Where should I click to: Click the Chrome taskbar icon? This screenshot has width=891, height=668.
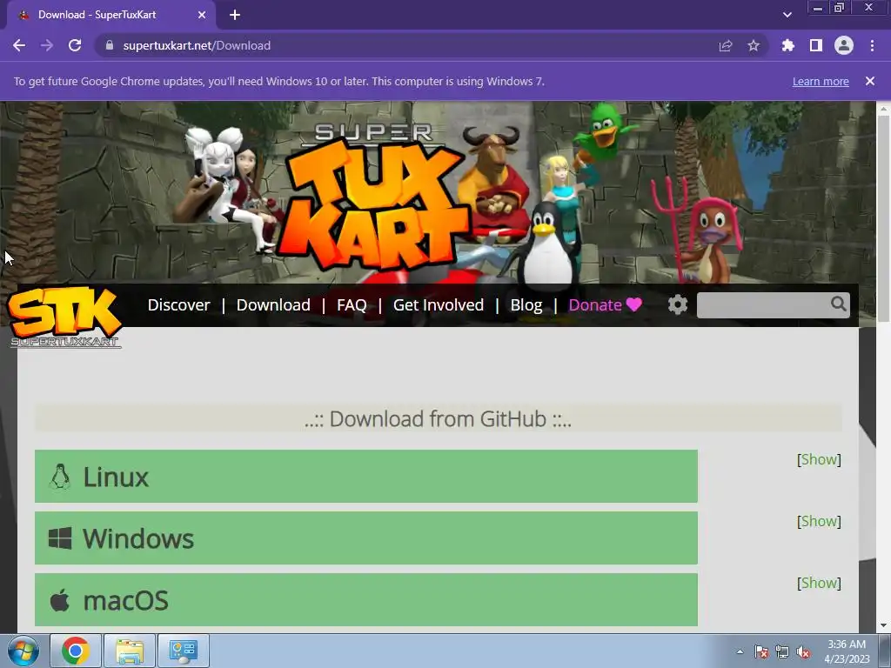pos(76,651)
